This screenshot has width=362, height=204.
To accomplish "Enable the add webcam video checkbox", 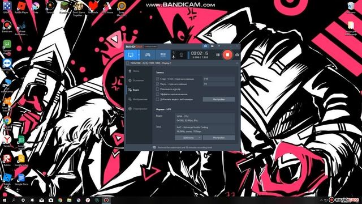I will point(157,99).
